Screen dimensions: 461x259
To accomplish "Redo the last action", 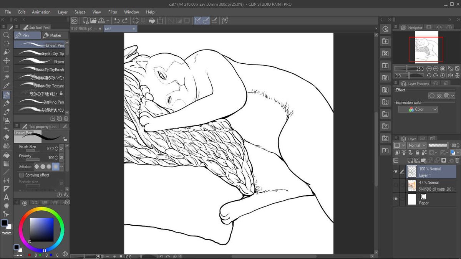I will pos(124,20).
